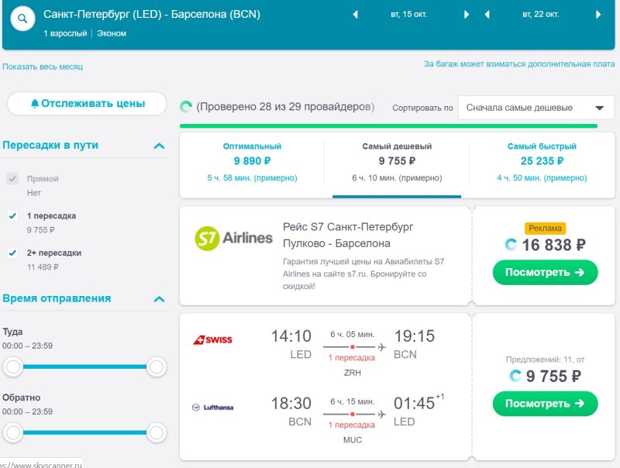Image resolution: width=620 pixels, height=468 pixels.
Task: Collapse the Время отправления section
Action: 159,299
